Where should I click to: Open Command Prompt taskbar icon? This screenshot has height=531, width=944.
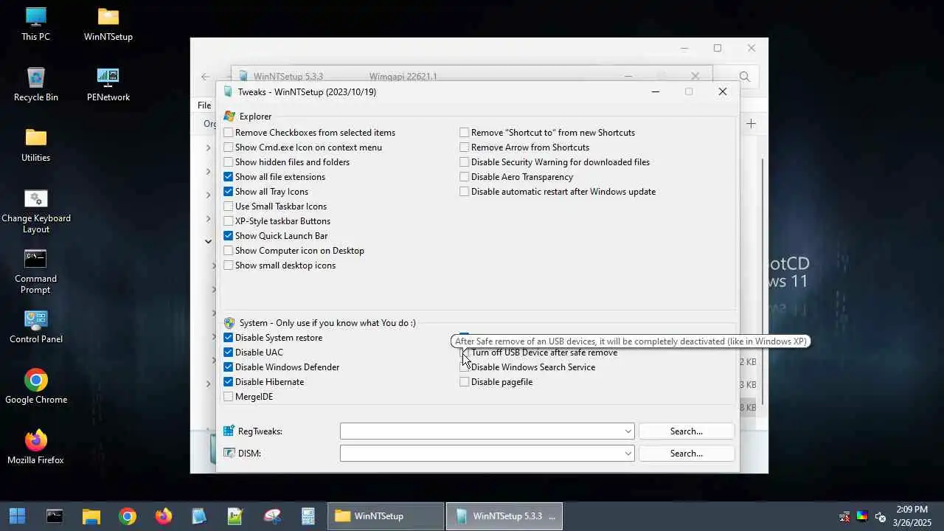55,516
